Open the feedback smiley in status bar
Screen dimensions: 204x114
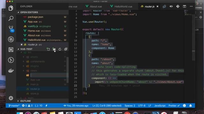point(184,105)
